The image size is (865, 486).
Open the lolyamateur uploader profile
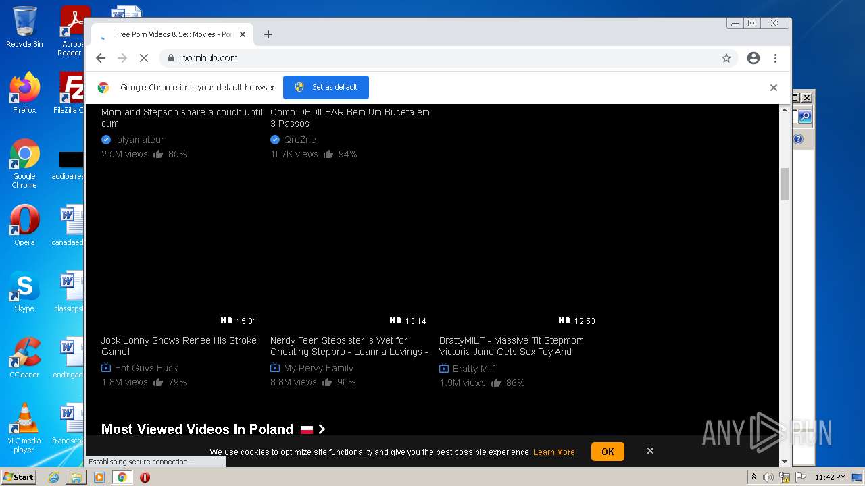point(139,140)
